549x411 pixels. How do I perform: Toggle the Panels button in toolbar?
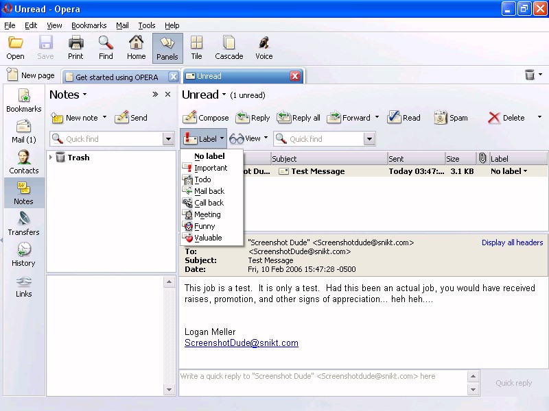[x=167, y=48]
